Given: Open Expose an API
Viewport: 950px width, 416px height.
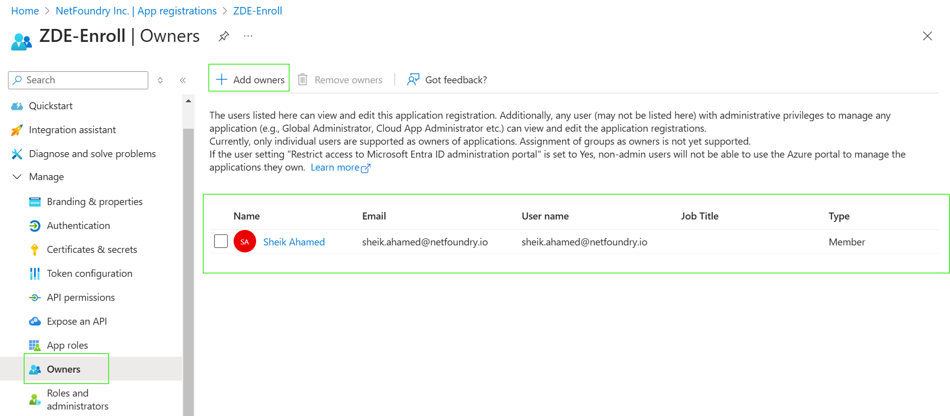Looking at the screenshot, I should 77,321.
